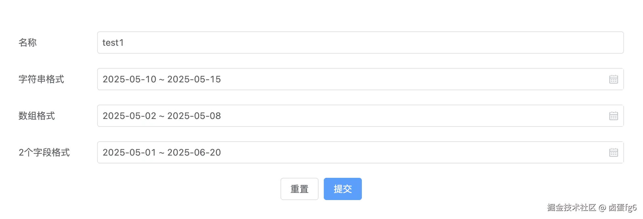This screenshot has height=219, width=643.
Task: Click the tilde separator in 数组格式 range
Action: pyautogui.click(x=162, y=116)
